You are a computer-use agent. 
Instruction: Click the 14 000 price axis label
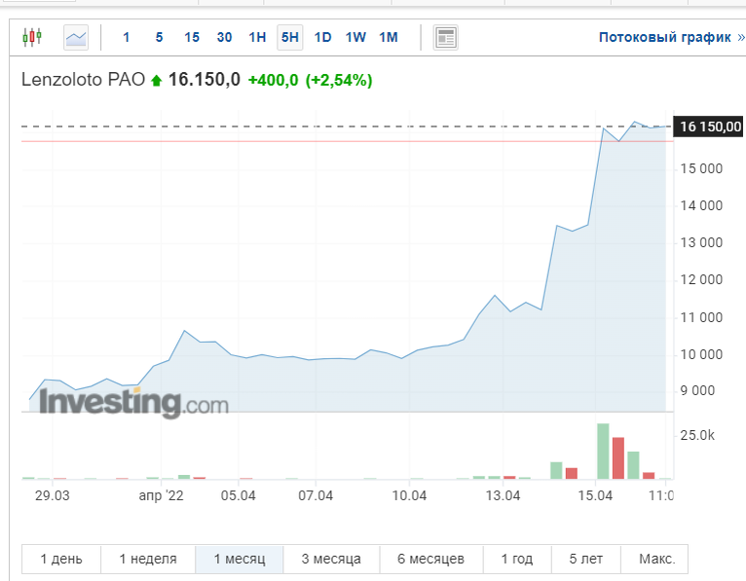click(701, 206)
